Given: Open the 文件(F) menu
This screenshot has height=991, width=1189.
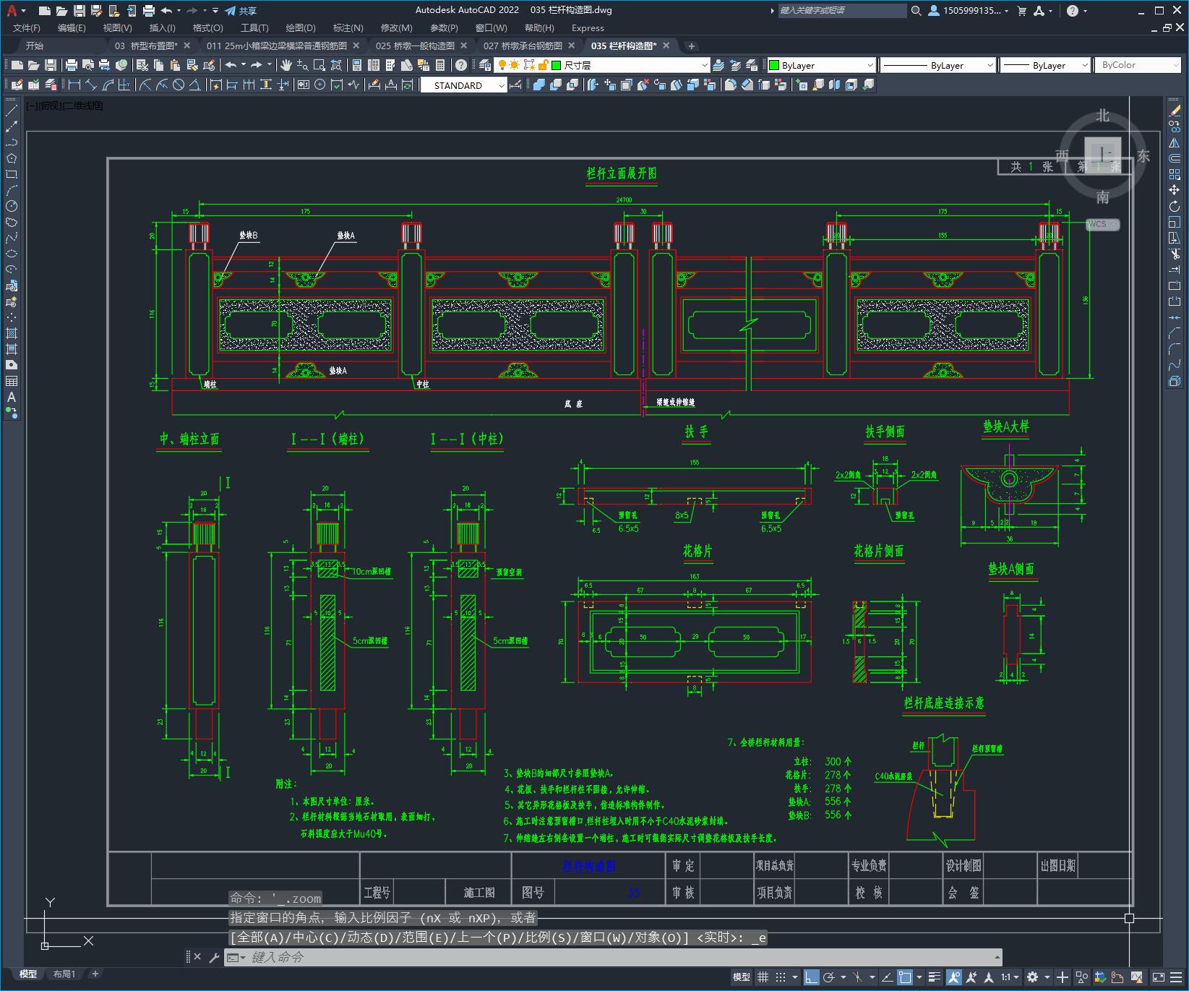Looking at the screenshot, I should 27,27.
